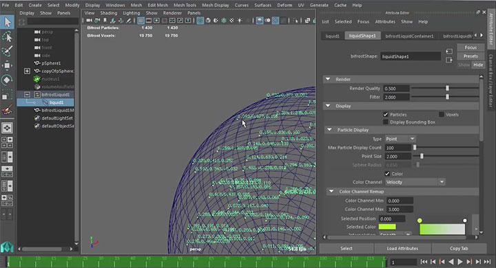This screenshot has width=496, height=268.
Task: Click the Color Channel Max value field
Action: coord(400,210)
